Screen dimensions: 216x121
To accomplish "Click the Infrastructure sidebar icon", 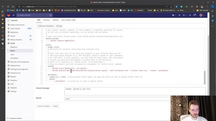I will pyautogui.click(x=8, y=73).
